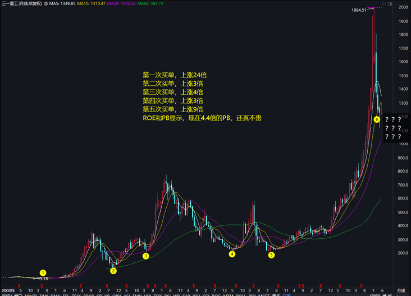Click the 1994.51 high price label
Image resolution: width=411 pixels, height=296 pixels.
[359, 10]
